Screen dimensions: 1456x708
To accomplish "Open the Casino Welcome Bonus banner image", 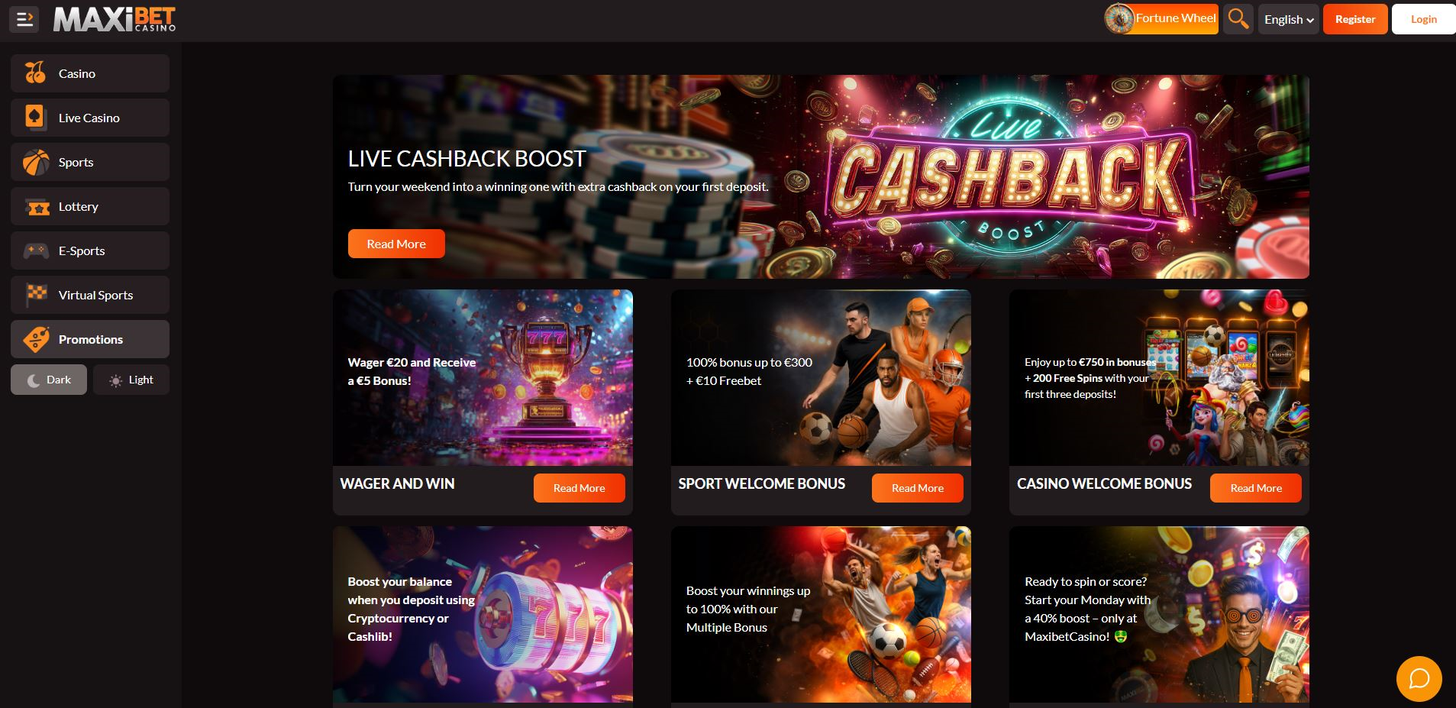I will (1159, 377).
